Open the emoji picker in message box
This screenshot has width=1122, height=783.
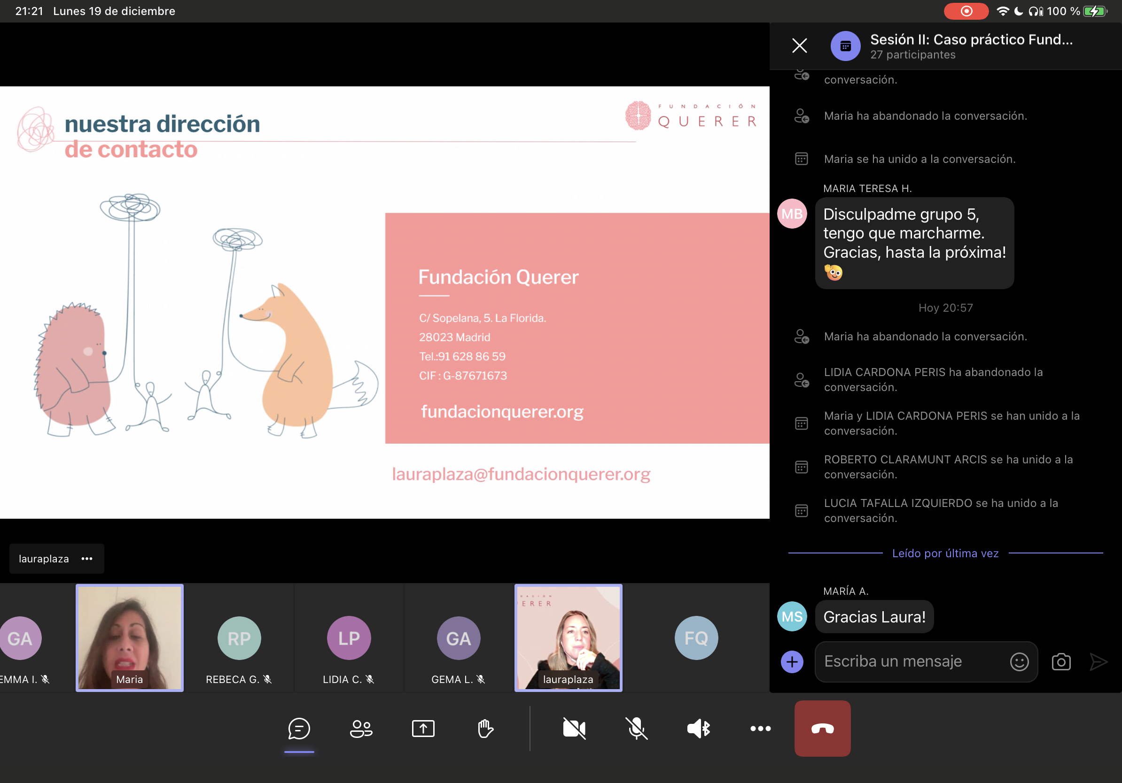pos(1020,662)
